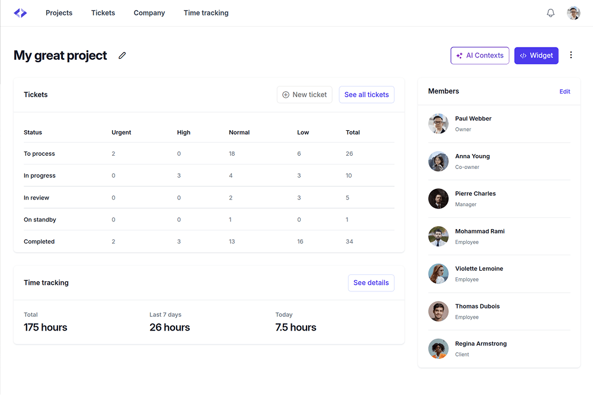593x395 pixels.
Task: Click the AI Contexts button
Action: pyautogui.click(x=480, y=56)
